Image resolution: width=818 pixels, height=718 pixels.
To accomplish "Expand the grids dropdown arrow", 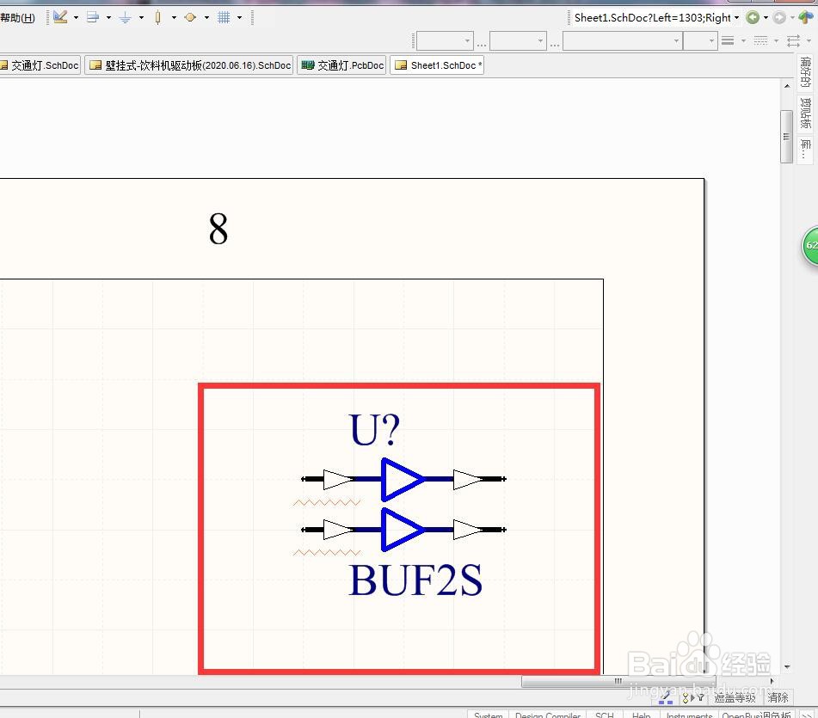I will tap(239, 18).
